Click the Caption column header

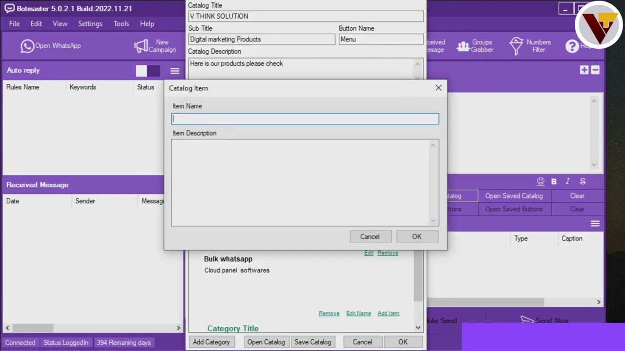pos(572,238)
